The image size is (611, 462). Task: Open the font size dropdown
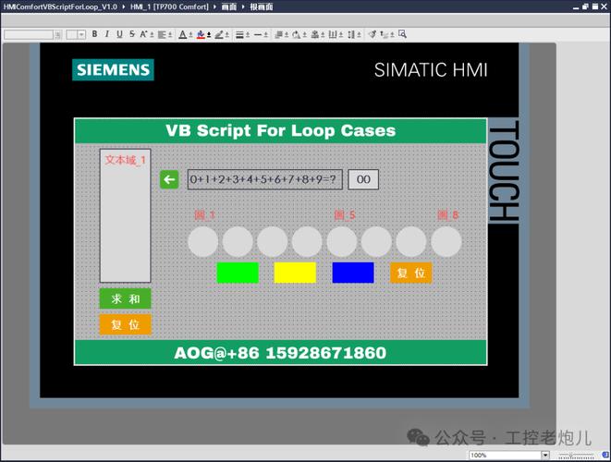coord(81,34)
